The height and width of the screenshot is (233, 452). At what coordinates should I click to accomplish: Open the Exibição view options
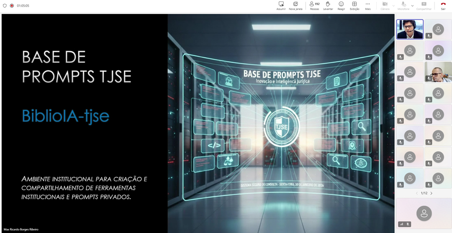tap(355, 6)
